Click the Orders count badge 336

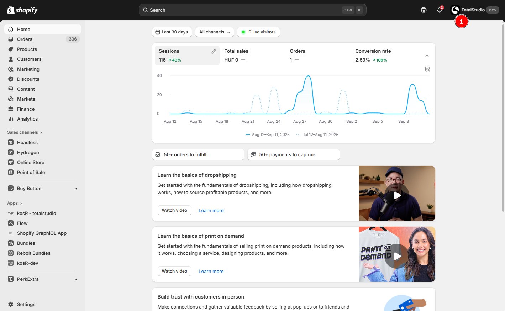(x=73, y=39)
